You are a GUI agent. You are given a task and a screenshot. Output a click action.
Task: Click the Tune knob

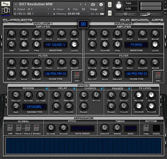pyautogui.click(x=119, y=6)
